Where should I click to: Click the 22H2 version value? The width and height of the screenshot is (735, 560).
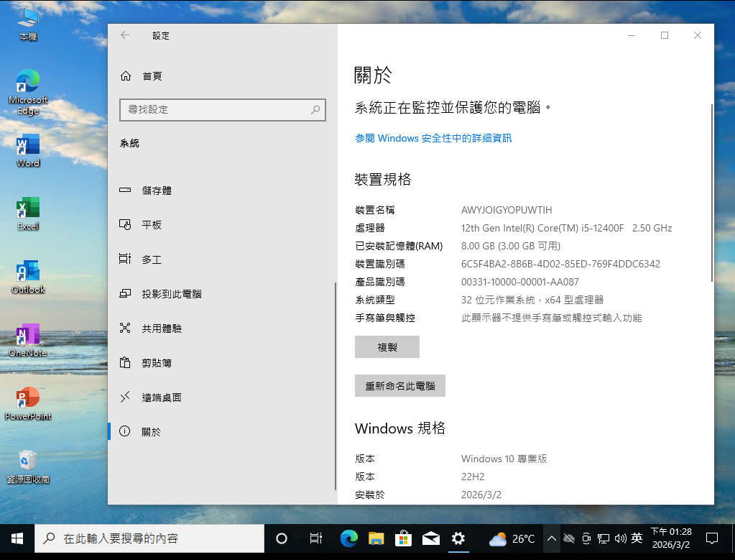click(473, 477)
